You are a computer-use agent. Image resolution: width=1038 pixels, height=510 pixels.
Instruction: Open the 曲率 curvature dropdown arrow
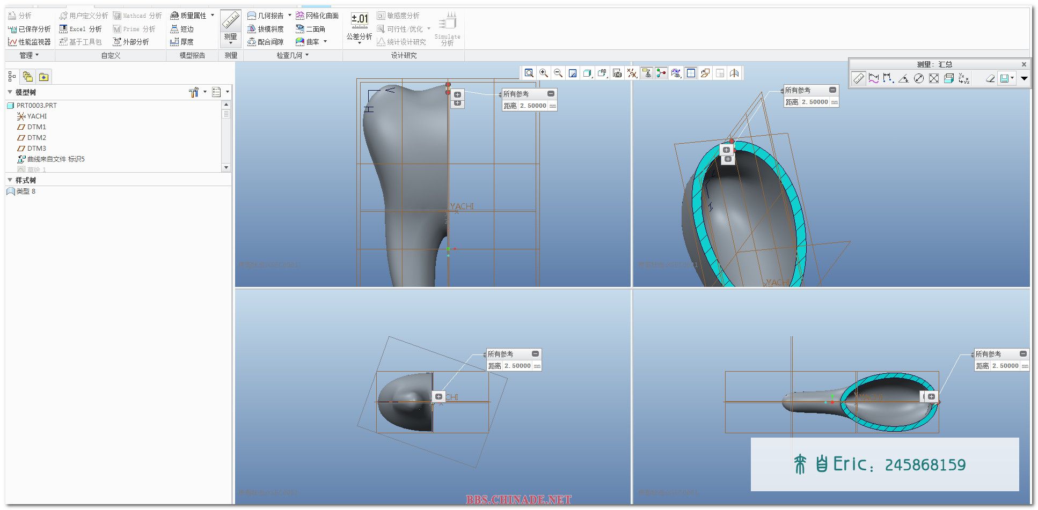point(325,42)
